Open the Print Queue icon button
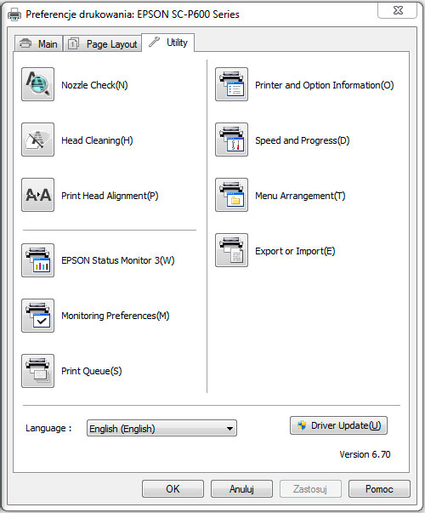 click(x=37, y=371)
